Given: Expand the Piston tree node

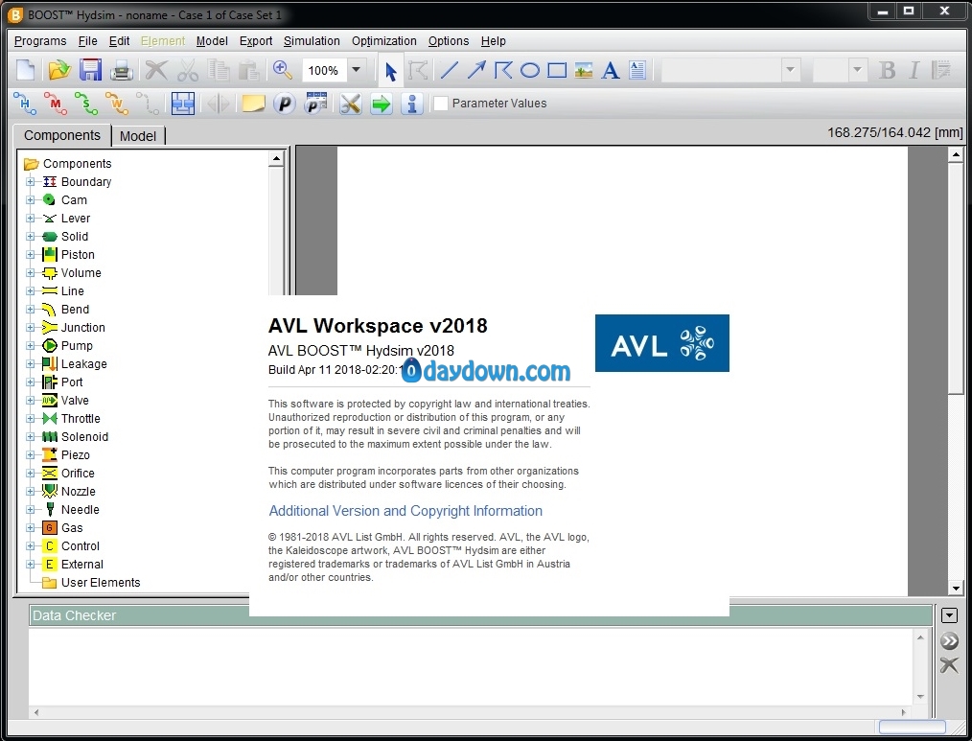Looking at the screenshot, I should pos(31,254).
